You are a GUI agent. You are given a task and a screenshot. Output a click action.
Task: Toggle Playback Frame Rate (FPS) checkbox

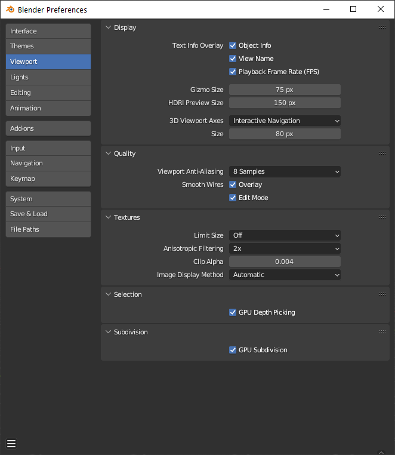[233, 72]
